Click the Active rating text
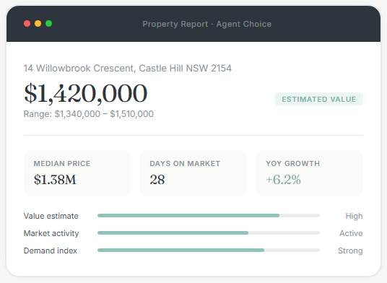This screenshot has height=283, width=387. (x=351, y=233)
